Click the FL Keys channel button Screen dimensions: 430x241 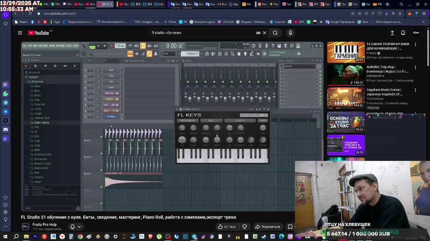click(x=111, y=116)
